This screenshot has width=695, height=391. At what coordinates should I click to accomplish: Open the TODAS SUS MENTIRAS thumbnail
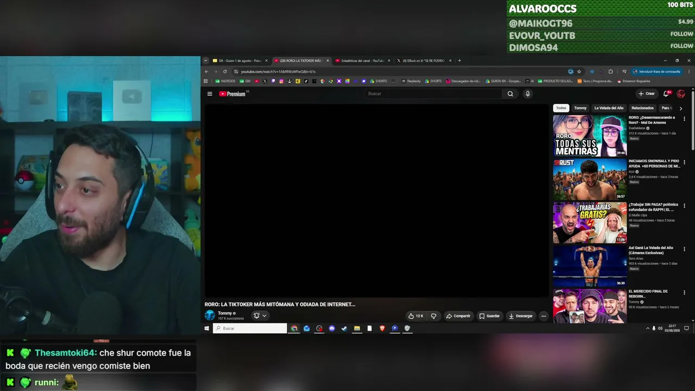pyautogui.click(x=590, y=136)
